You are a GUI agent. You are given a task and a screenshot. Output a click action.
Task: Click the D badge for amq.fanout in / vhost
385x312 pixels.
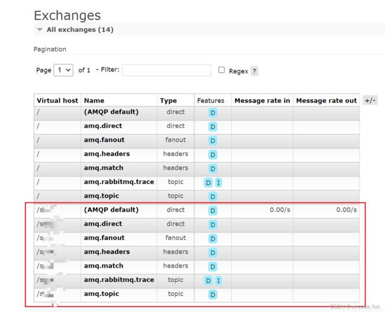(213, 141)
